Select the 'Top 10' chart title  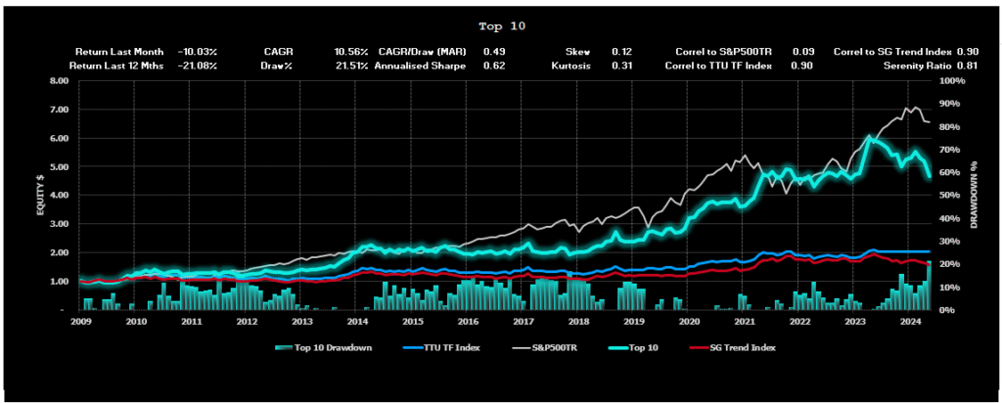[501, 26]
